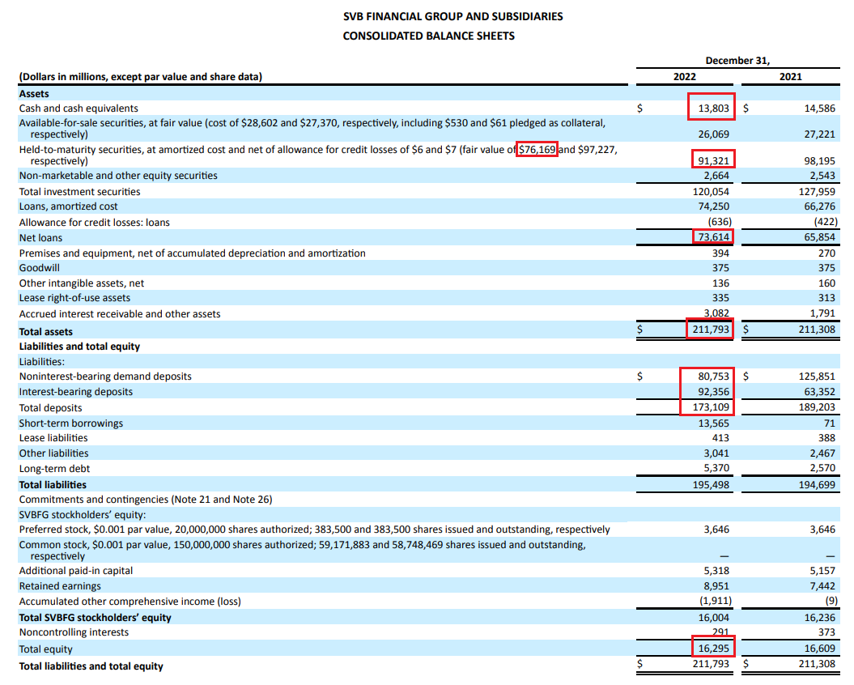Click the "Short-term borrowings" label
The height and width of the screenshot is (685, 854).
tap(70, 423)
